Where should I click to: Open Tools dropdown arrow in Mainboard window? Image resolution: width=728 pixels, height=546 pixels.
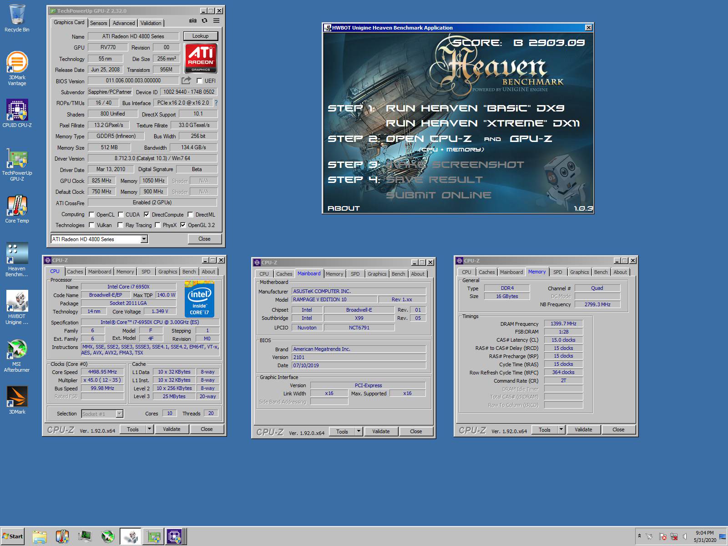(359, 431)
